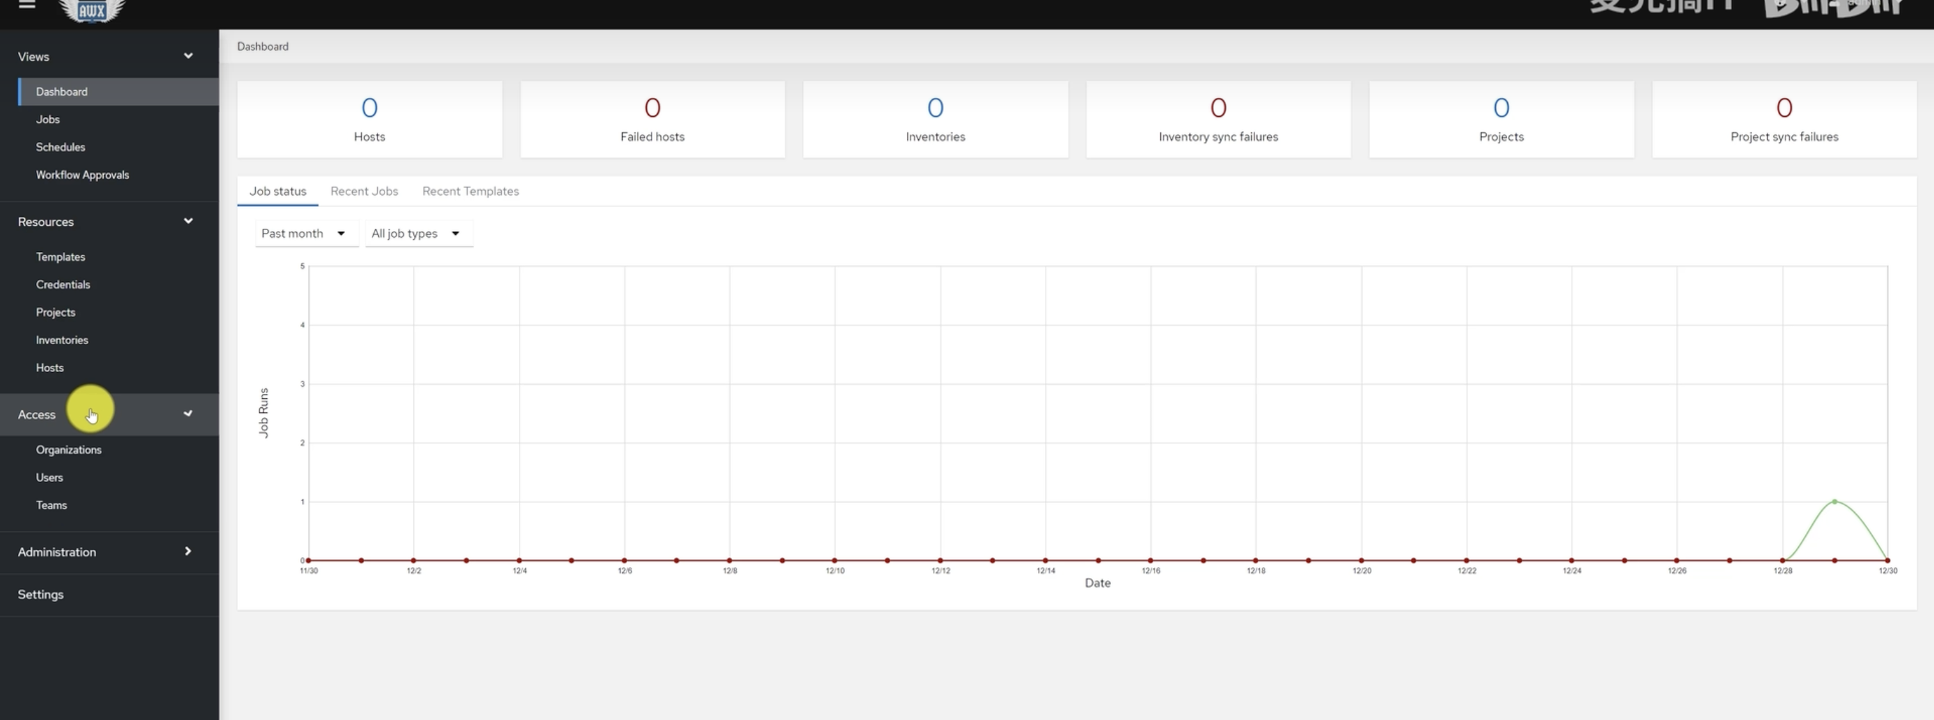The image size is (1934, 720).
Task: Collapse the Access section chevron
Action: (x=188, y=414)
